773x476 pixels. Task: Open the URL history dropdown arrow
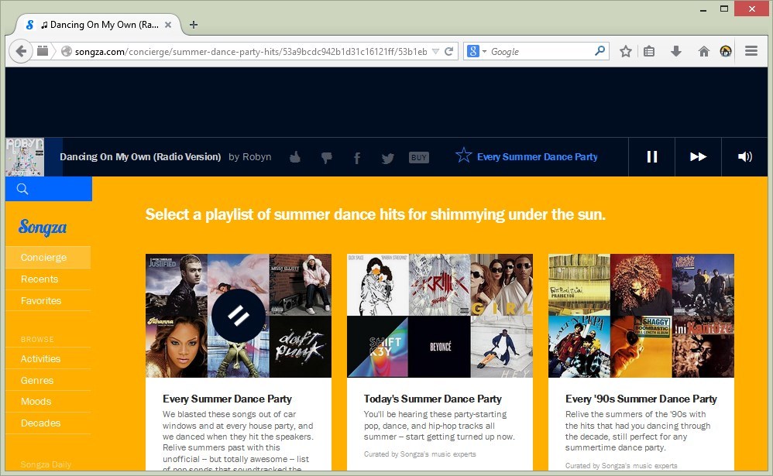tap(435, 51)
